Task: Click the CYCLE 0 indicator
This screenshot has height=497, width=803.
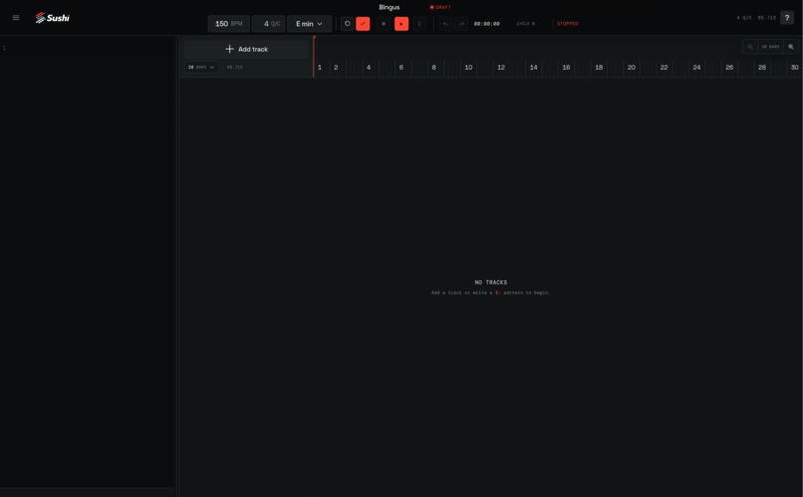Action: pos(525,24)
